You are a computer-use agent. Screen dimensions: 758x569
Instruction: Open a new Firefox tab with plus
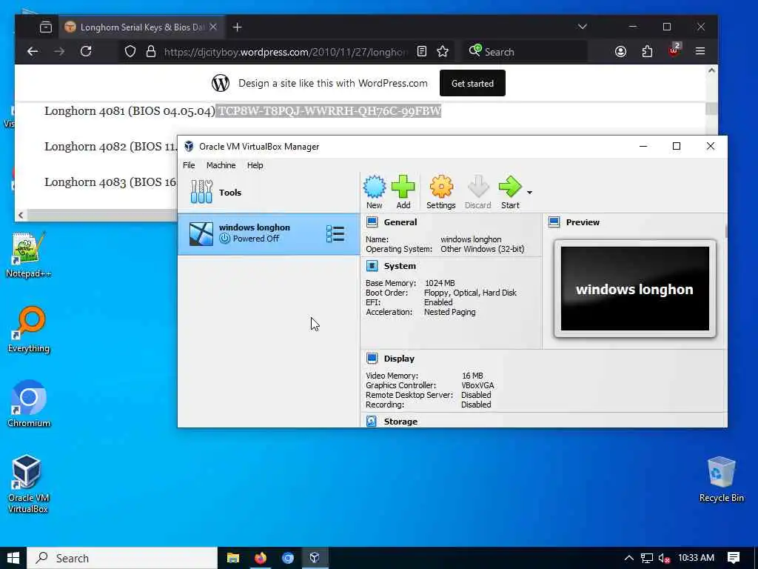[x=237, y=27]
